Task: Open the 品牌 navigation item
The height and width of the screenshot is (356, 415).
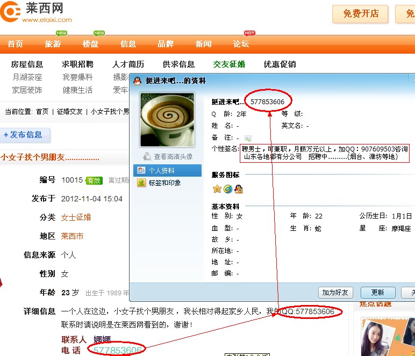Action: [166, 43]
